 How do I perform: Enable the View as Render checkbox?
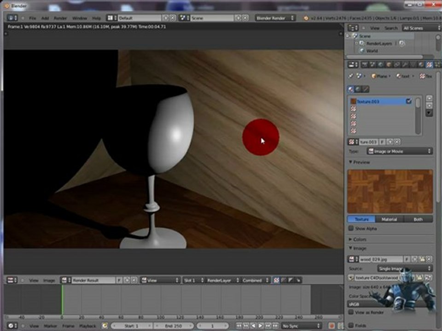351,312
